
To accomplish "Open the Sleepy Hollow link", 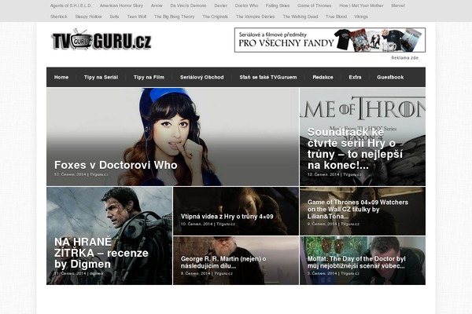I will click(x=88, y=16).
